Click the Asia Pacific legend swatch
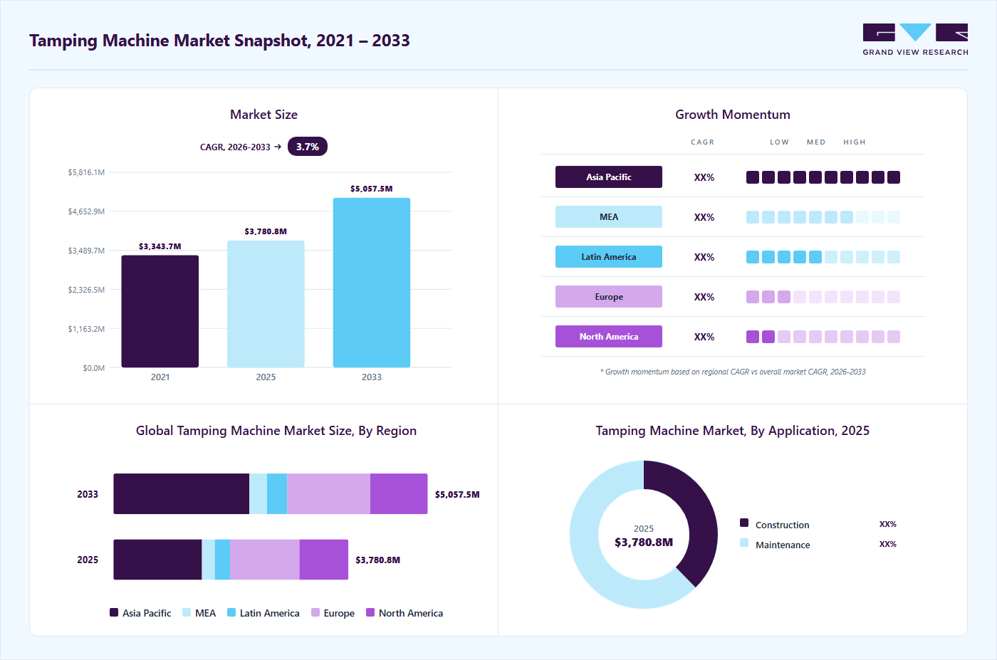 pyautogui.click(x=114, y=612)
